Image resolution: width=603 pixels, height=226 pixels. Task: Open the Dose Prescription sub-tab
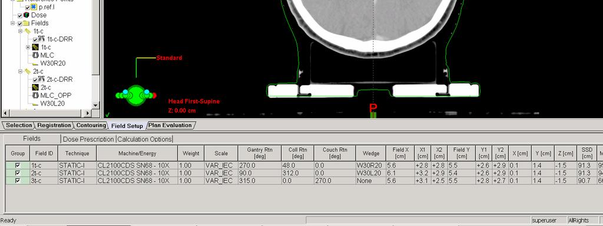tap(88, 139)
